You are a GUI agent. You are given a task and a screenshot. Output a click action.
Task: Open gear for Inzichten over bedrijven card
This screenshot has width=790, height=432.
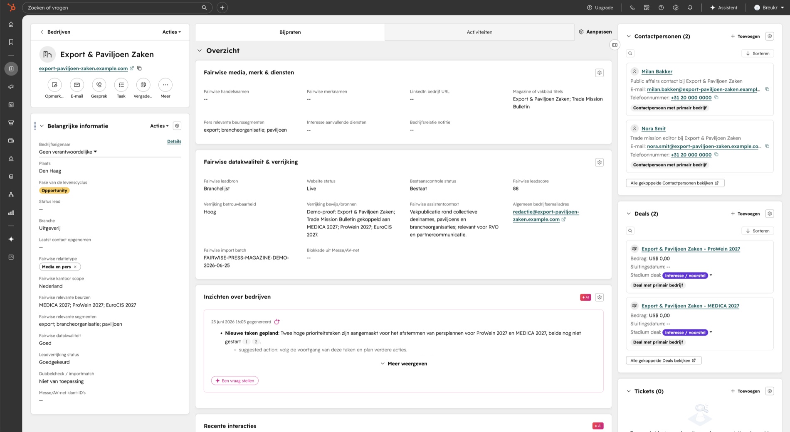click(599, 297)
